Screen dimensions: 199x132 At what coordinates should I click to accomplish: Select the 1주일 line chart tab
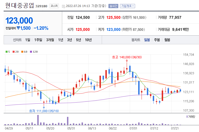point(38,40)
